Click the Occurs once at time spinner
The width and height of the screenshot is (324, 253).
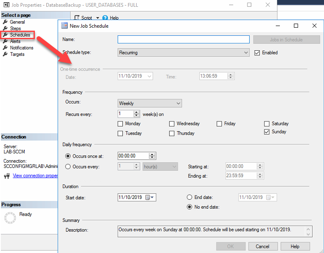pyautogui.click(x=152, y=156)
